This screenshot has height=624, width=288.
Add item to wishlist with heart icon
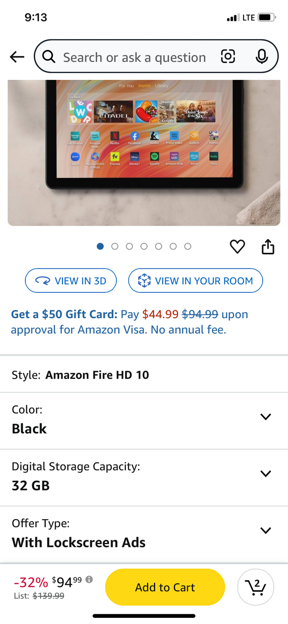237,247
